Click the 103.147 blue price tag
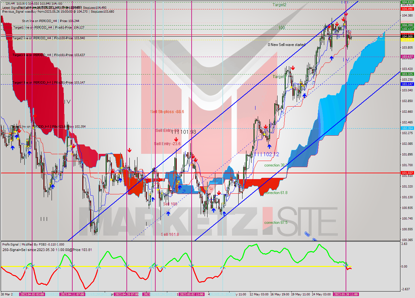This screenshot has height=298, width=415. click(x=407, y=84)
